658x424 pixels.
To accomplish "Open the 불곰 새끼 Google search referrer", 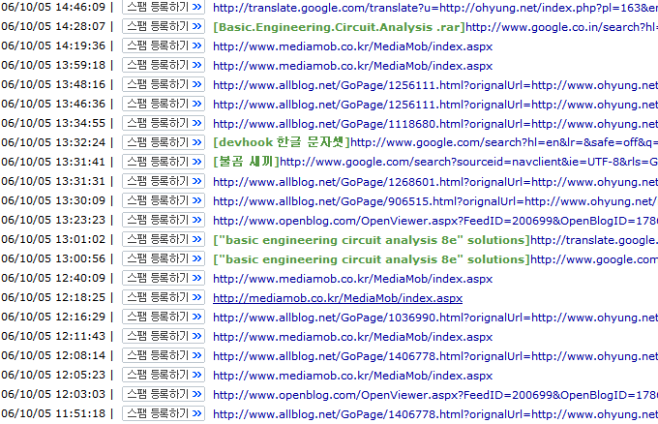I will [x=435, y=162].
